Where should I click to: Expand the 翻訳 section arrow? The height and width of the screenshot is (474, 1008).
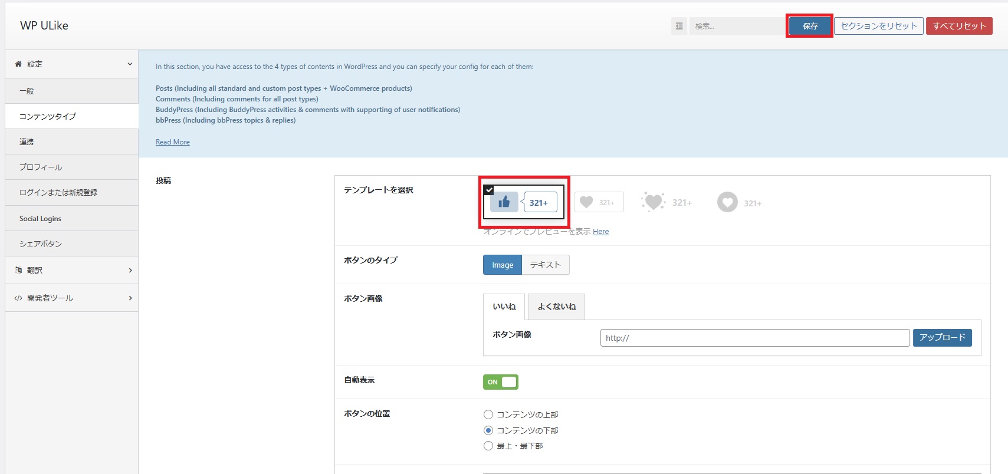click(130, 270)
